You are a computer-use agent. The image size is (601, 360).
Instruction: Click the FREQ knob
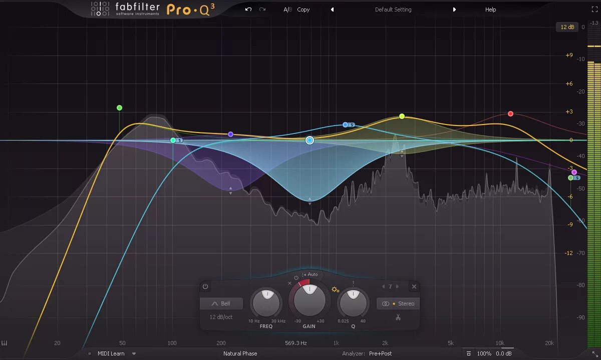tap(266, 303)
